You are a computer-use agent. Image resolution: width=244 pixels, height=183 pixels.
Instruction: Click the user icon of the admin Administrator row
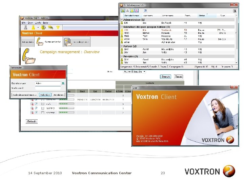pos(122,42)
